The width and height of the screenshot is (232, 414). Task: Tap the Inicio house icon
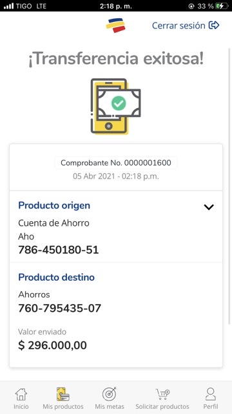coord(21,394)
